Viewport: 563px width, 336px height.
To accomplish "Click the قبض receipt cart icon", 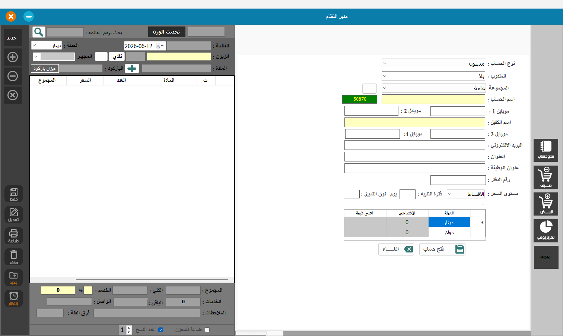I will (x=545, y=204).
